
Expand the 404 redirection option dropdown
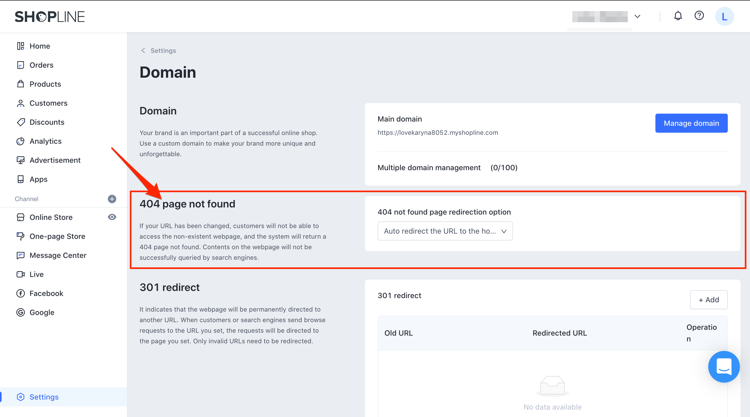[x=445, y=231]
